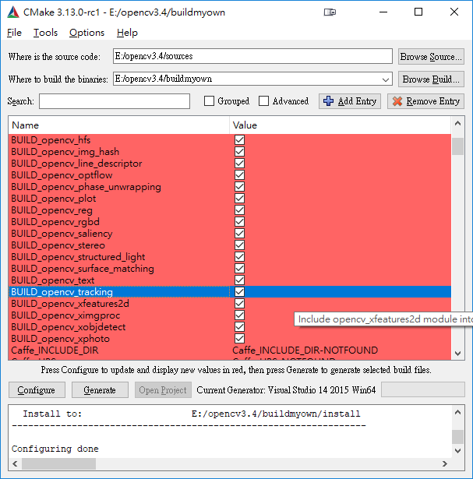Click the output log horizontal scrollbar thumb

pos(58,463)
